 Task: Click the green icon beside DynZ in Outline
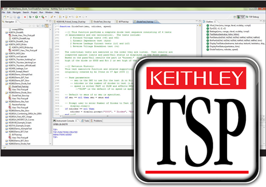coord(208,29)
